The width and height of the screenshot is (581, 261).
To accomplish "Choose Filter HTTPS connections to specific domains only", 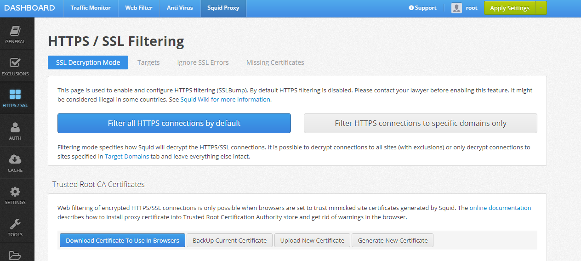I will click(x=421, y=123).
